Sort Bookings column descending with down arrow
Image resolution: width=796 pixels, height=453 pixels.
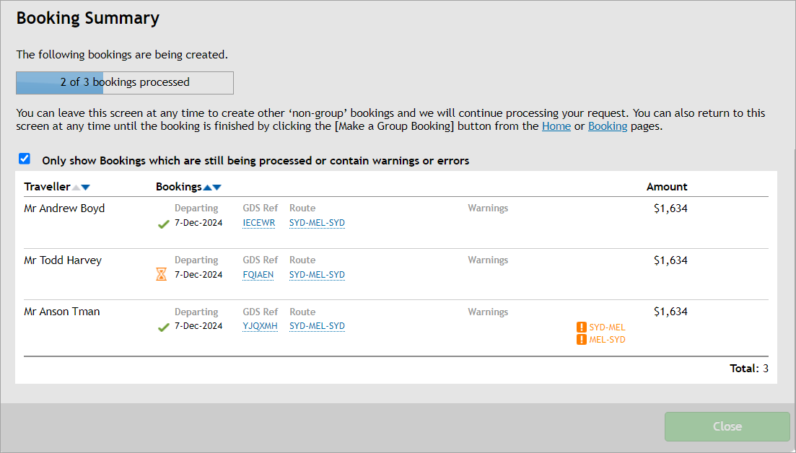click(x=217, y=188)
